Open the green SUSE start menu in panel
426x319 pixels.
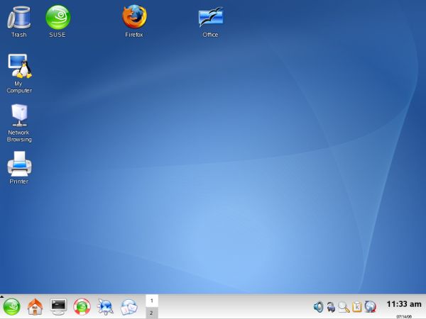pos(11,307)
